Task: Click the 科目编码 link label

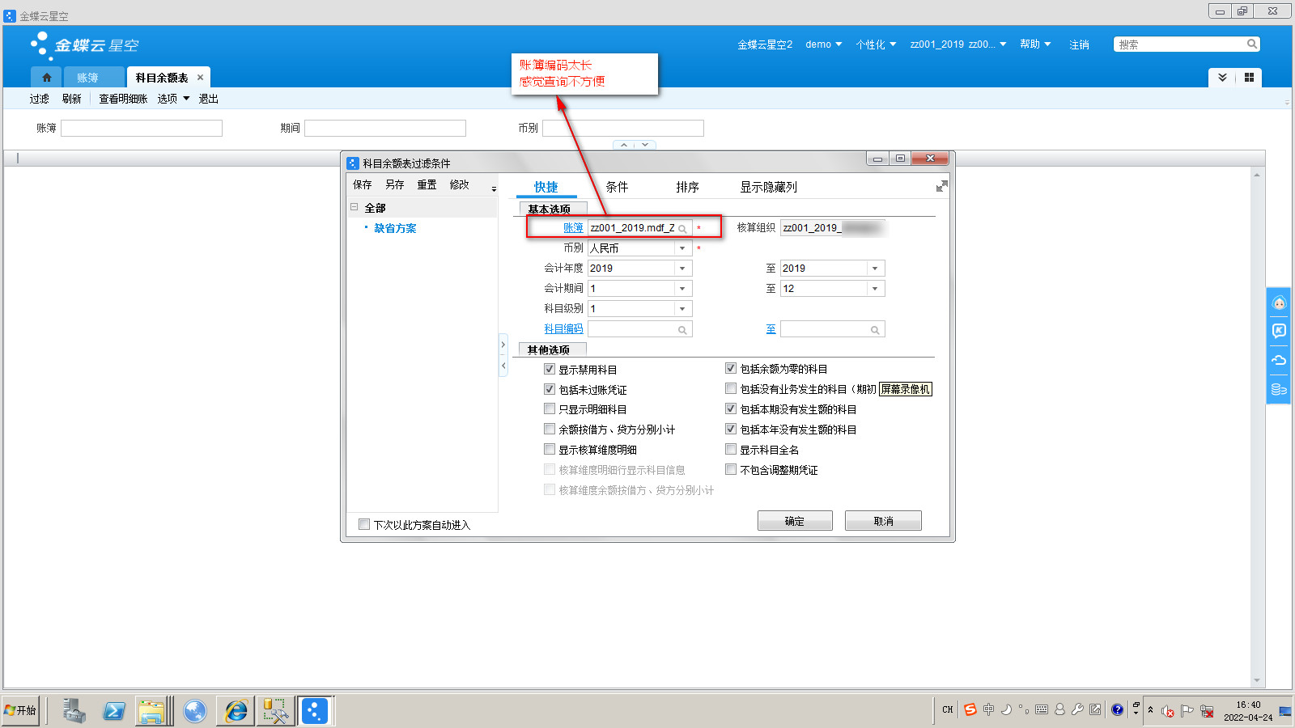Action: point(563,329)
